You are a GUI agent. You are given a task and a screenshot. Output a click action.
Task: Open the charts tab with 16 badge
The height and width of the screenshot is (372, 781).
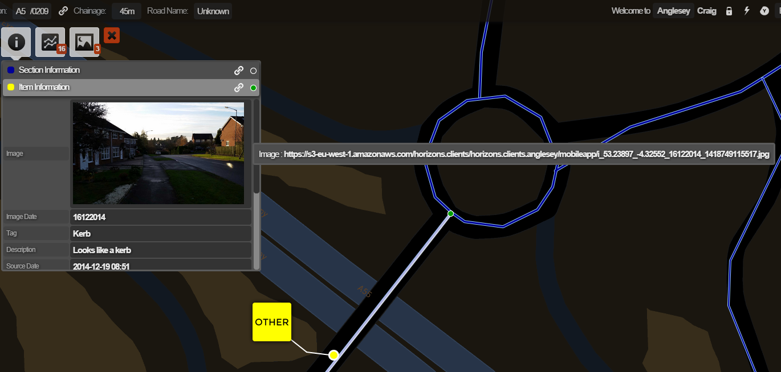click(50, 42)
